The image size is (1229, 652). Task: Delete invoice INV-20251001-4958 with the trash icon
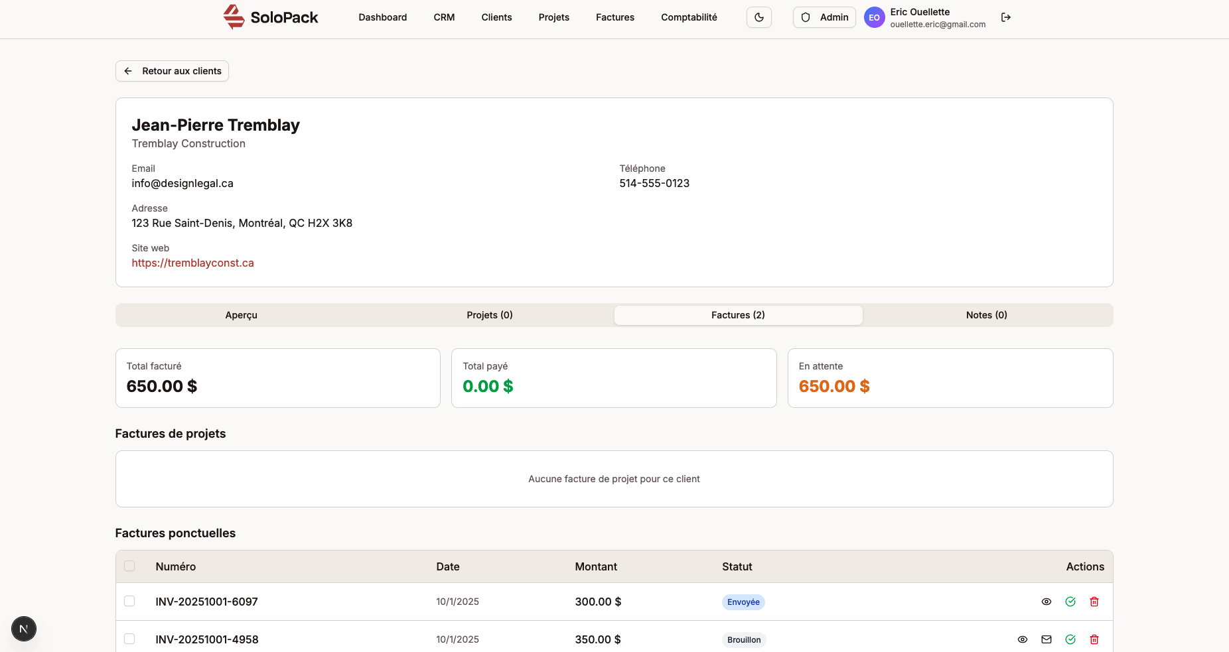pos(1094,639)
